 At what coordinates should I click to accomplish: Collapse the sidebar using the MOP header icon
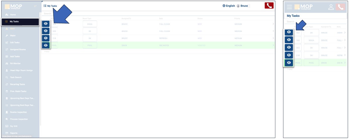pos(35,6)
